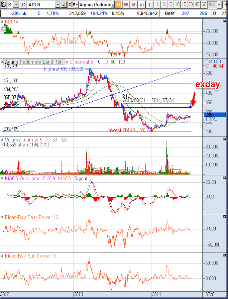228x299 pixels.
Task: Click the grid table icon in RSI panel
Action: (3, 29)
